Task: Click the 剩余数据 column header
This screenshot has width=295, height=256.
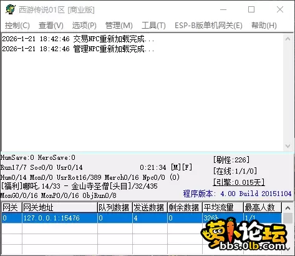Action: pyautogui.click(x=185, y=207)
